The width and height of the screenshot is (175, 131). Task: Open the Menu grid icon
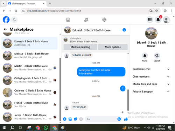coord(150,20)
